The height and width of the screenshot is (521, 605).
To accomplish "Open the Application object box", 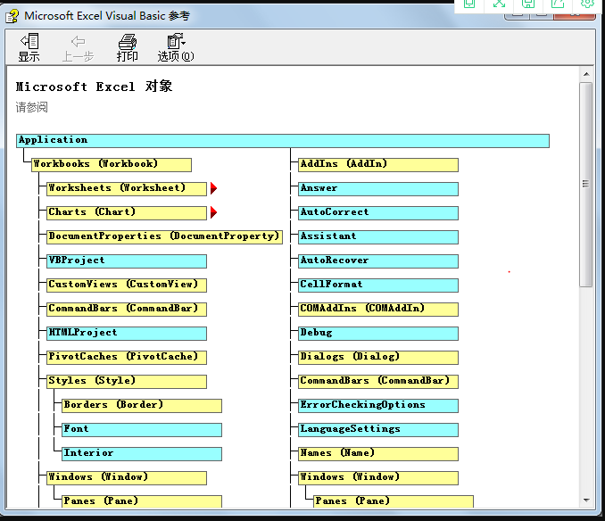I will click(283, 141).
